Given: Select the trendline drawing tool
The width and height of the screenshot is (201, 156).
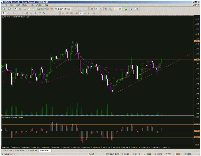Looking at the screenshot, I should coord(23,13).
